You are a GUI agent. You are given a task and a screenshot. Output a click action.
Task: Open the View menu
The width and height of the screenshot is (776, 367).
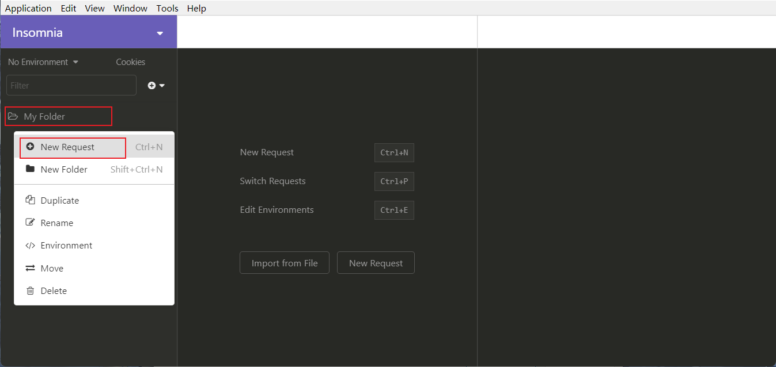pos(94,8)
